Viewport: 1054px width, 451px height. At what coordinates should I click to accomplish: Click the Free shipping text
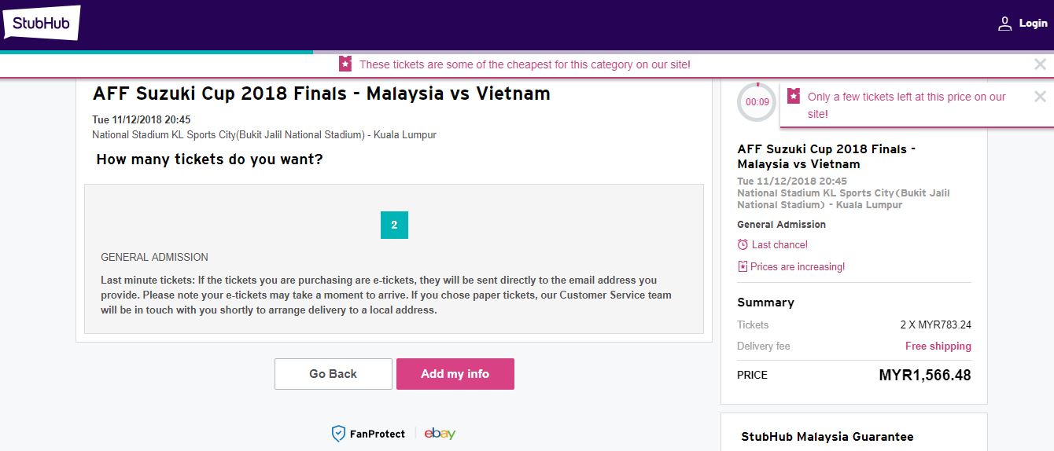pos(938,346)
